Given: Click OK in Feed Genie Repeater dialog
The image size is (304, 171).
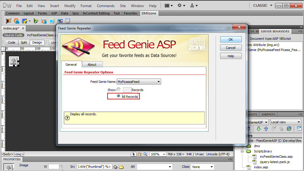Looking at the screenshot, I should [231, 40].
